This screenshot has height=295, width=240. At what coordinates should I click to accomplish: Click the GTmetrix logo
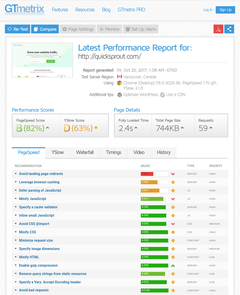tap(24, 9)
